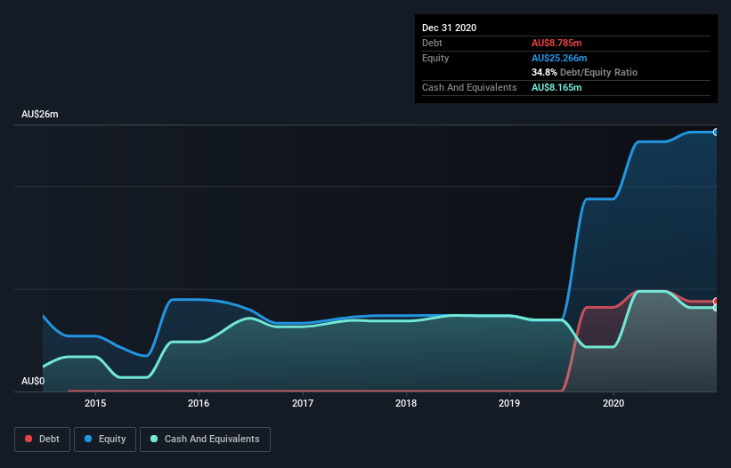
Task: Click the 2017 x-axis label
Action: coord(303,403)
